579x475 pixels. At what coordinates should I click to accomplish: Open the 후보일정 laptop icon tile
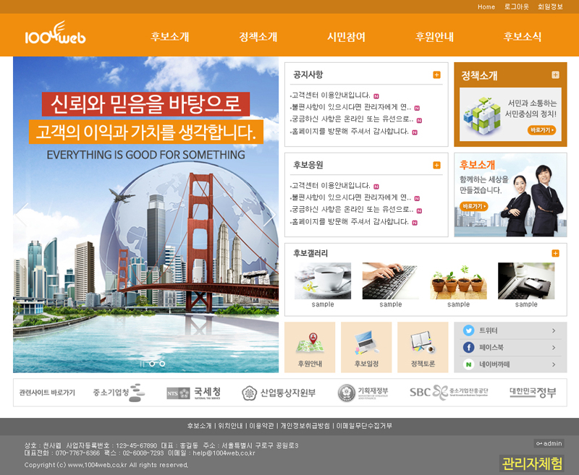pyautogui.click(x=366, y=347)
